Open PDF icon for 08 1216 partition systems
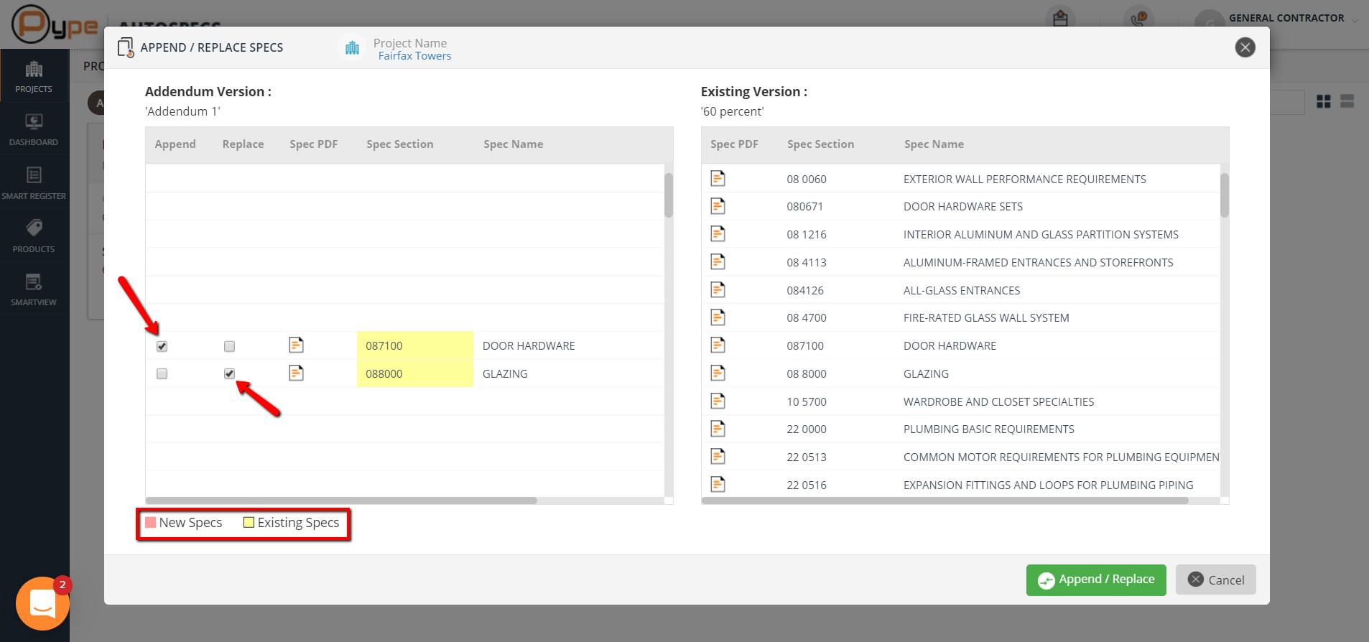The width and height of the screenshot is (1369, 642). point(718,234)
